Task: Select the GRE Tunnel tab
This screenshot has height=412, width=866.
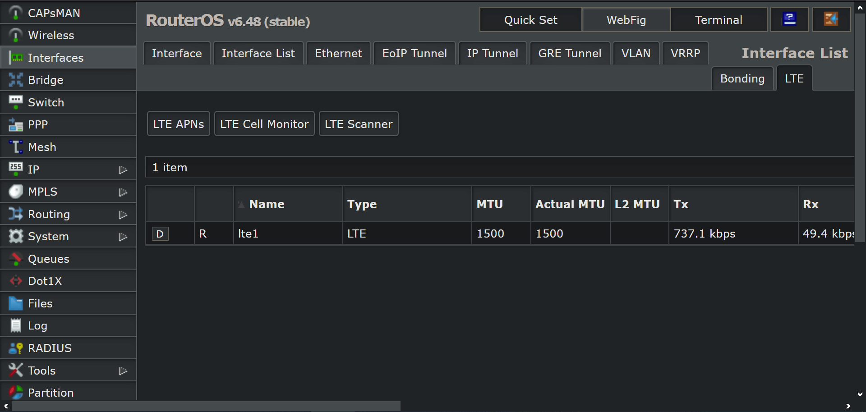Action: [x=570, y=53]
